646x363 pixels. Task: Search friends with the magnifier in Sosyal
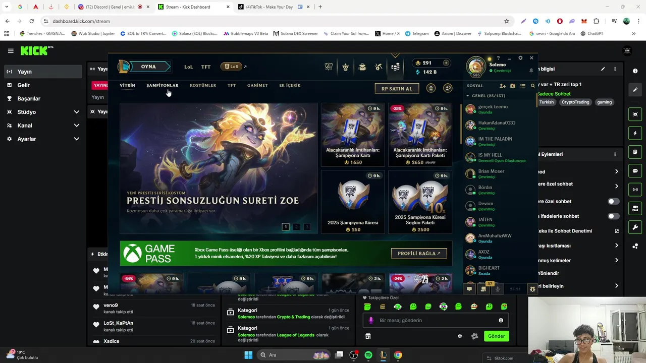click(x=532, y=86)
